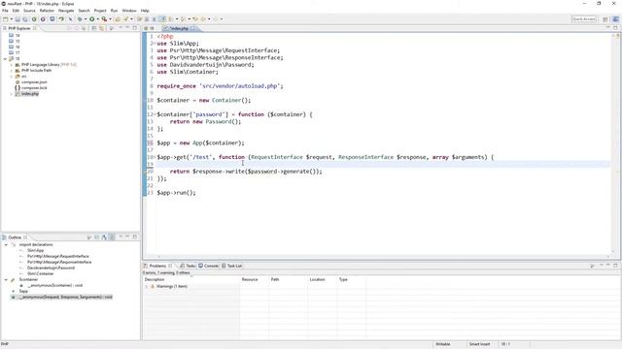Fold the use statements at line 2
The image size is (622, 349).
(x=155, y=44)
